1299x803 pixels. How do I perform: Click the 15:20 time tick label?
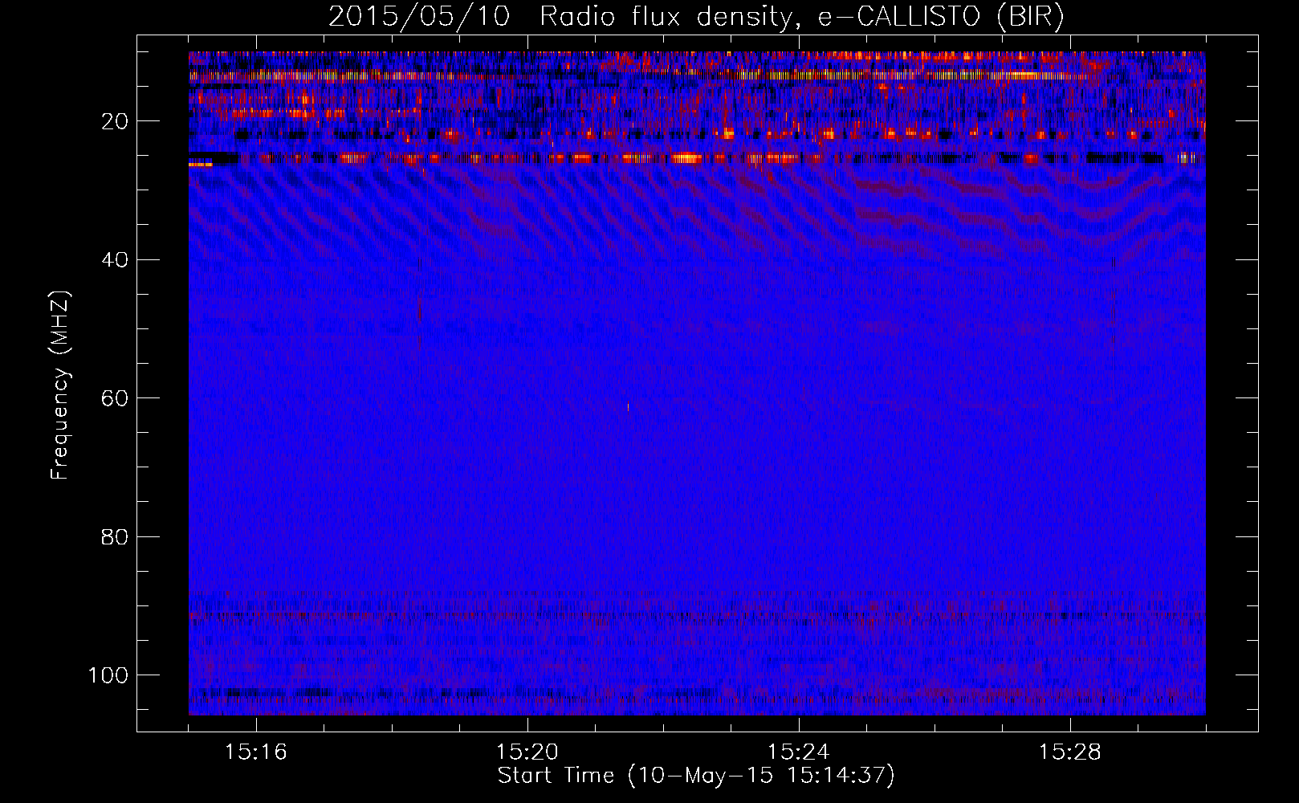click(x=527, y=752)
